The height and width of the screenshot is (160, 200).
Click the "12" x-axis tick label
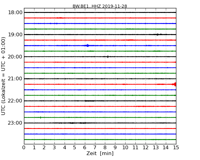pos(146,147)
